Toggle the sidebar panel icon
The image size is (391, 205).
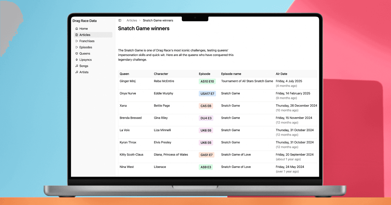(120, 20)
